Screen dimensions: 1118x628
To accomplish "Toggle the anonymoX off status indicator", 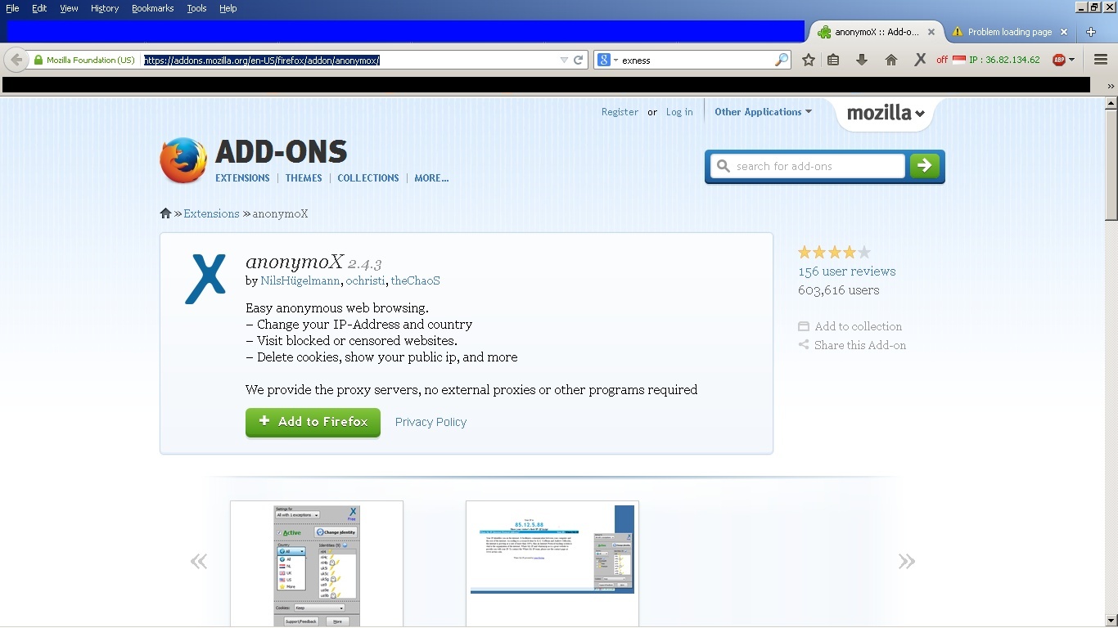I will pos(942,60).
